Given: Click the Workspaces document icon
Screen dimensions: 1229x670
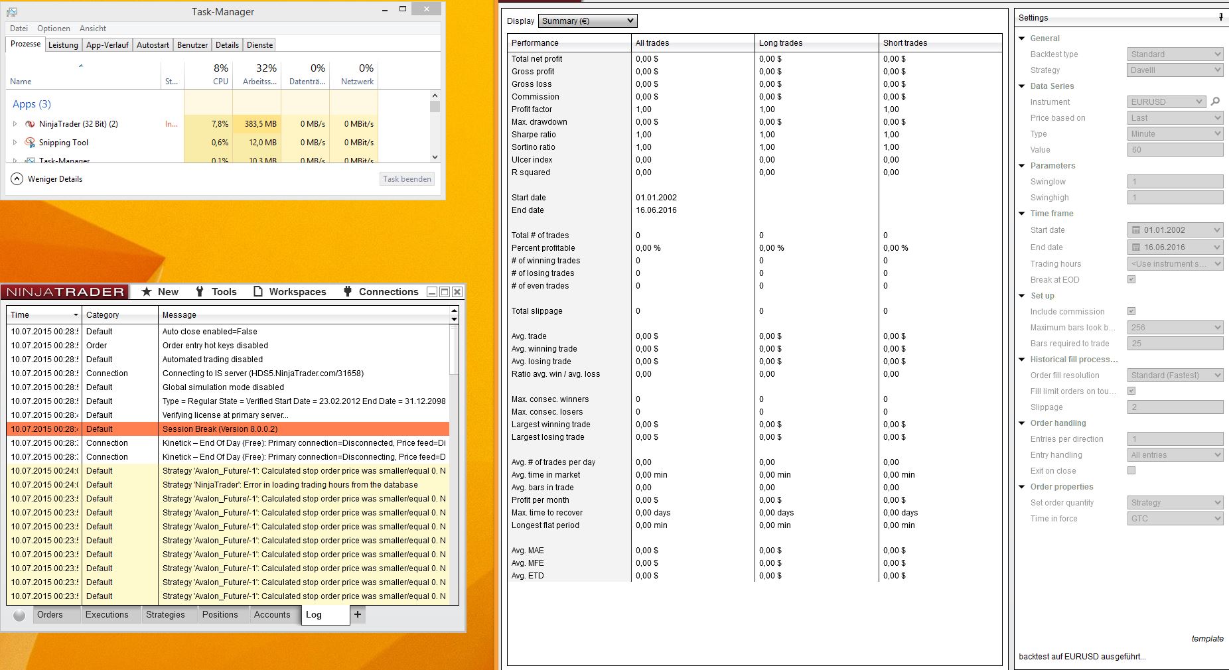Looking at the screenshot, I should [259, 292].
